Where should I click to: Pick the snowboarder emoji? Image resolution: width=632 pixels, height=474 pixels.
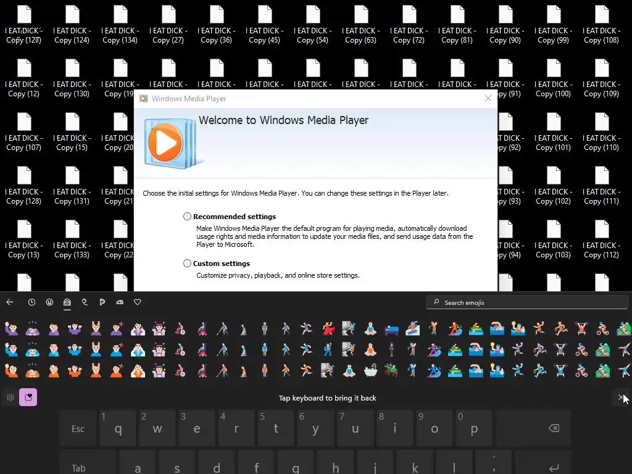[x=412, y=328]
